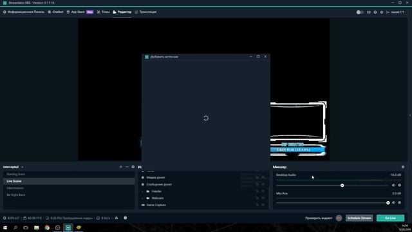
Task: Open settings gear in top bar
Action: [x=382, y=12]
